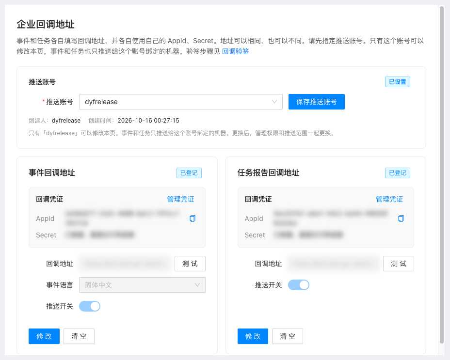Copy the AppId in task report credentials
Image resolution: width=450 pixels, height=360 pixels.
(401, 219)
